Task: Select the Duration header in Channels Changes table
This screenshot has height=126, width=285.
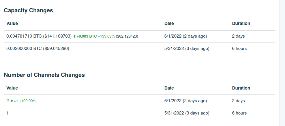Action: pos(241,88)
